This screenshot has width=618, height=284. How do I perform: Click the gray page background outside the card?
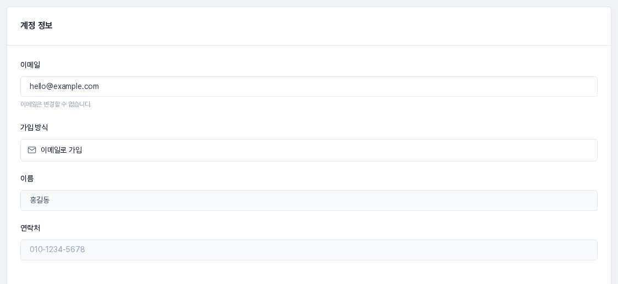(x=309, y=3)
